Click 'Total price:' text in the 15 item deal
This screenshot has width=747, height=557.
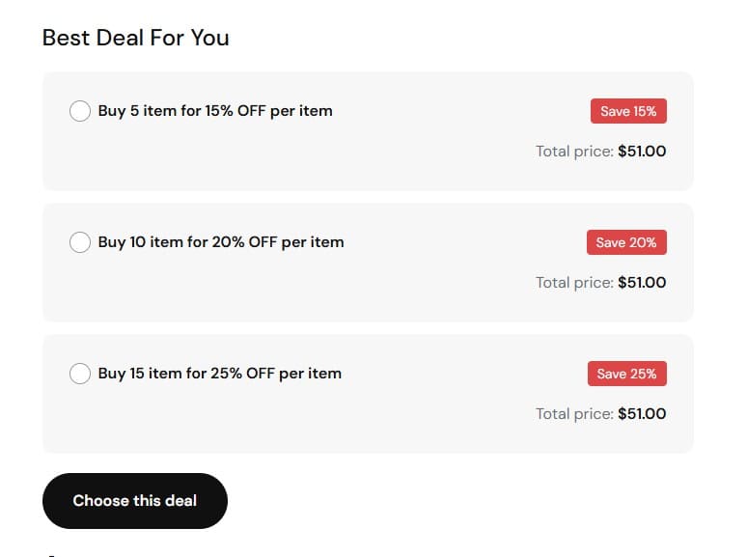click(x=574, y=414)
